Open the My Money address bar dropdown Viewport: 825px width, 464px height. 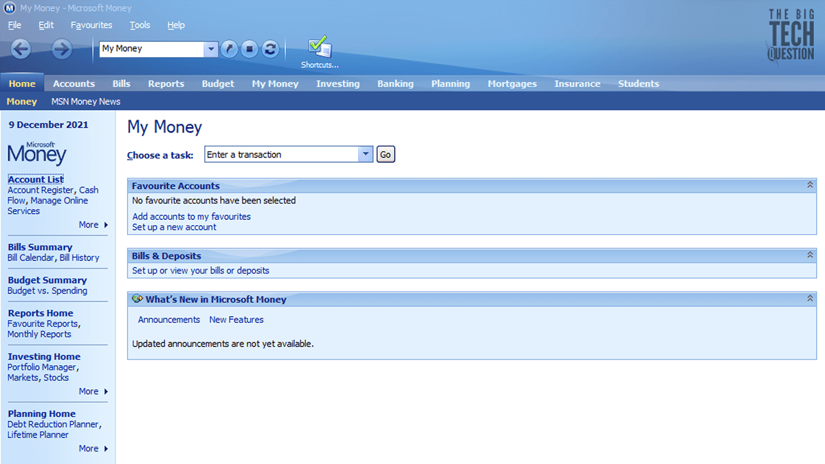coord(211,49)
